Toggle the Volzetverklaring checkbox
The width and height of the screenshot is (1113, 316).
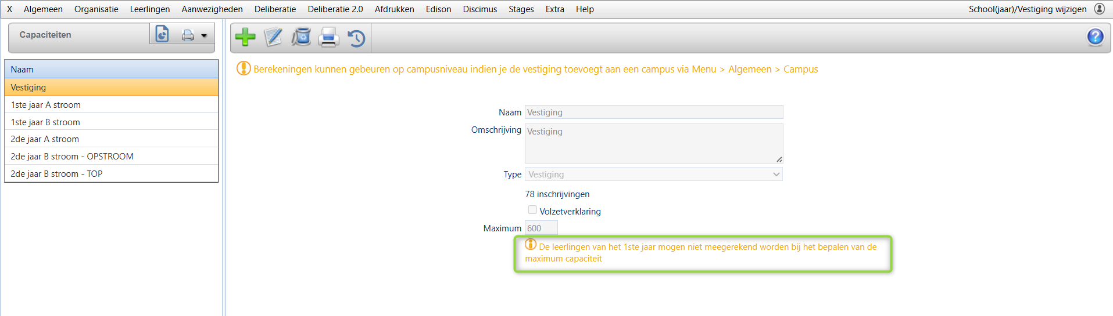[532, 210]
